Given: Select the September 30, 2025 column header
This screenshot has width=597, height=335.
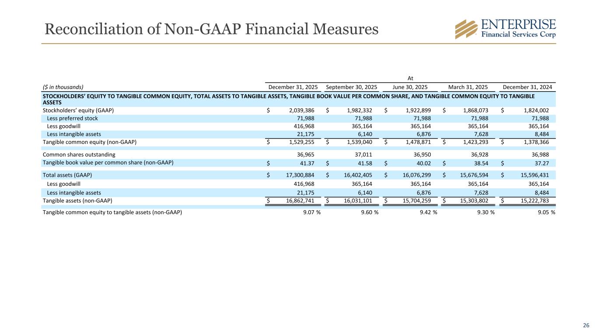Looking at the screenshot, I should 352,87.
